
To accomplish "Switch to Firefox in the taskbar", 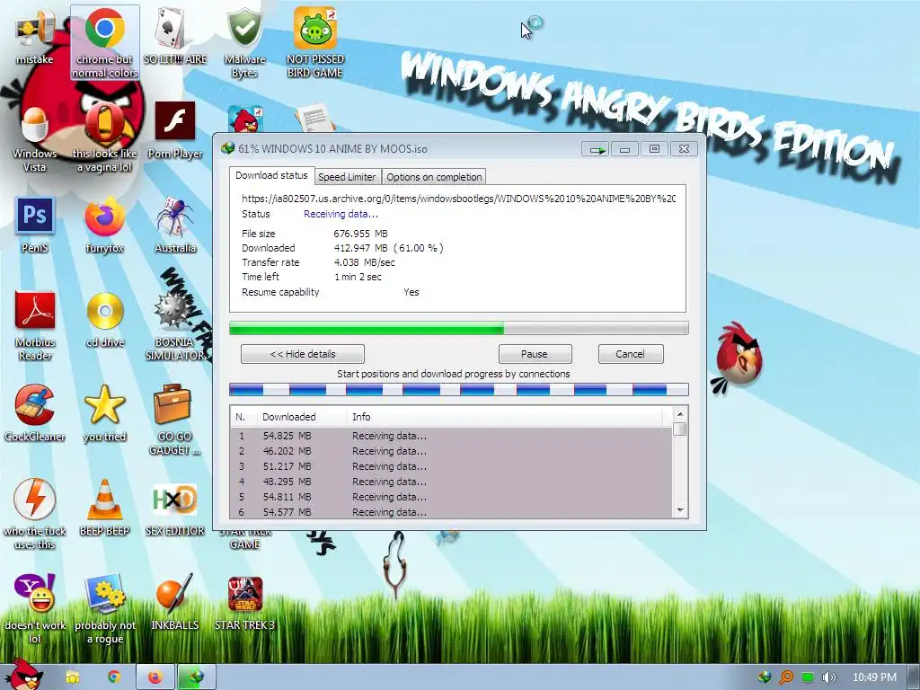I will point(155,677).
